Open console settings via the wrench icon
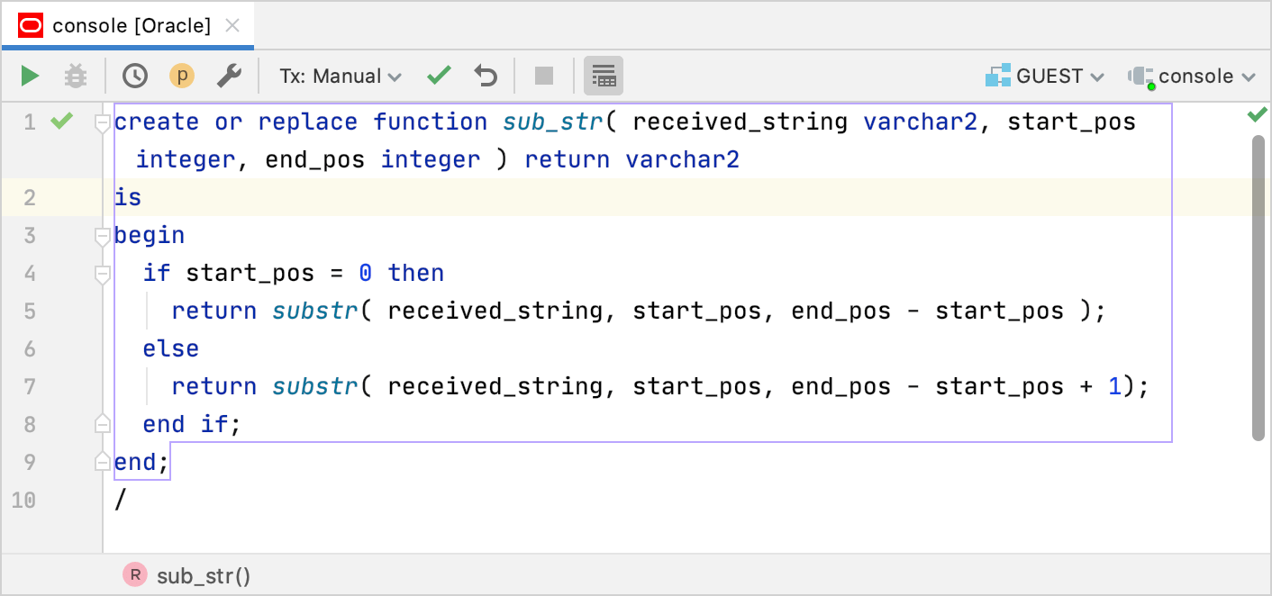Screen dimensions: 1272x596 [x=229, y=76]
